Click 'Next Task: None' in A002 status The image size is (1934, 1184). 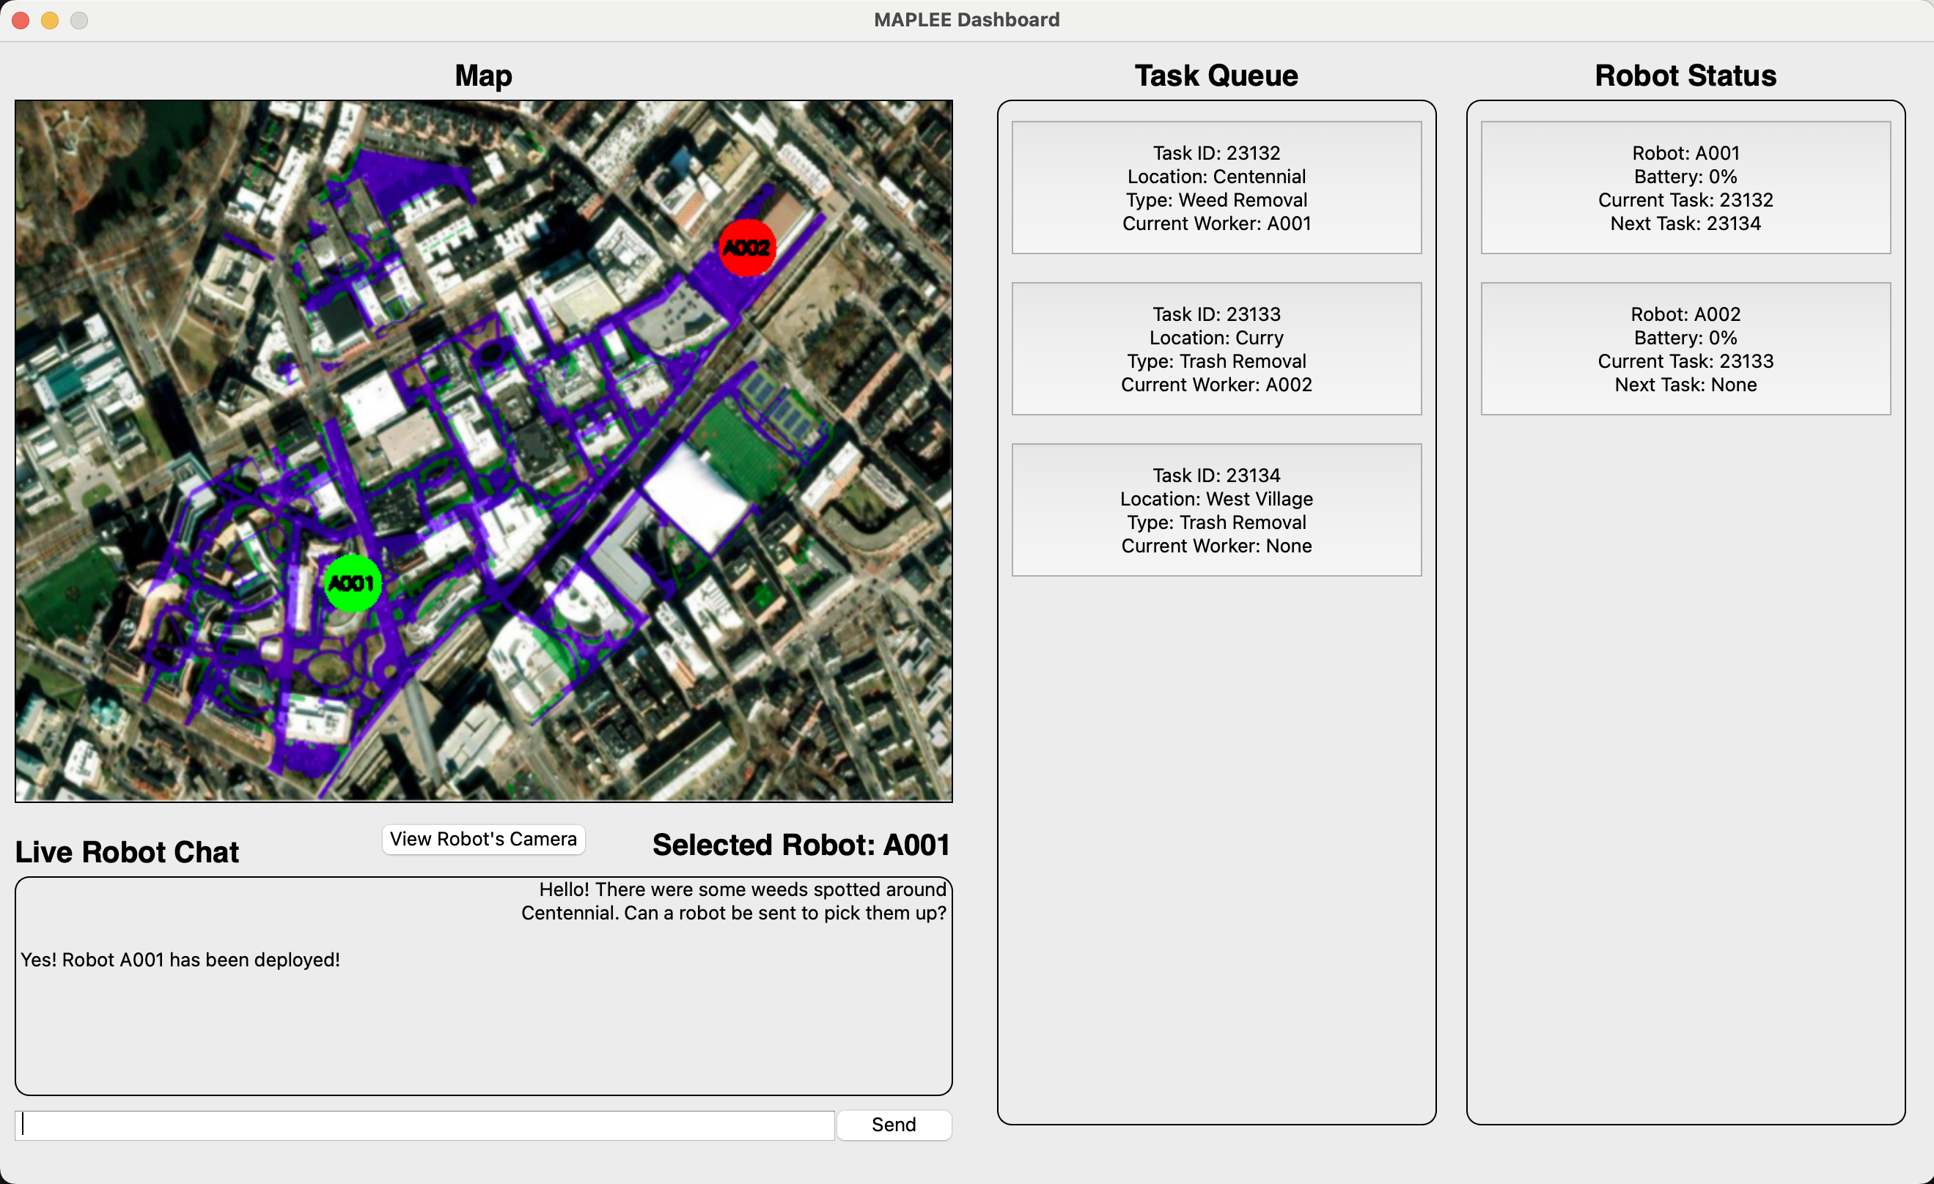[1686, 385]
